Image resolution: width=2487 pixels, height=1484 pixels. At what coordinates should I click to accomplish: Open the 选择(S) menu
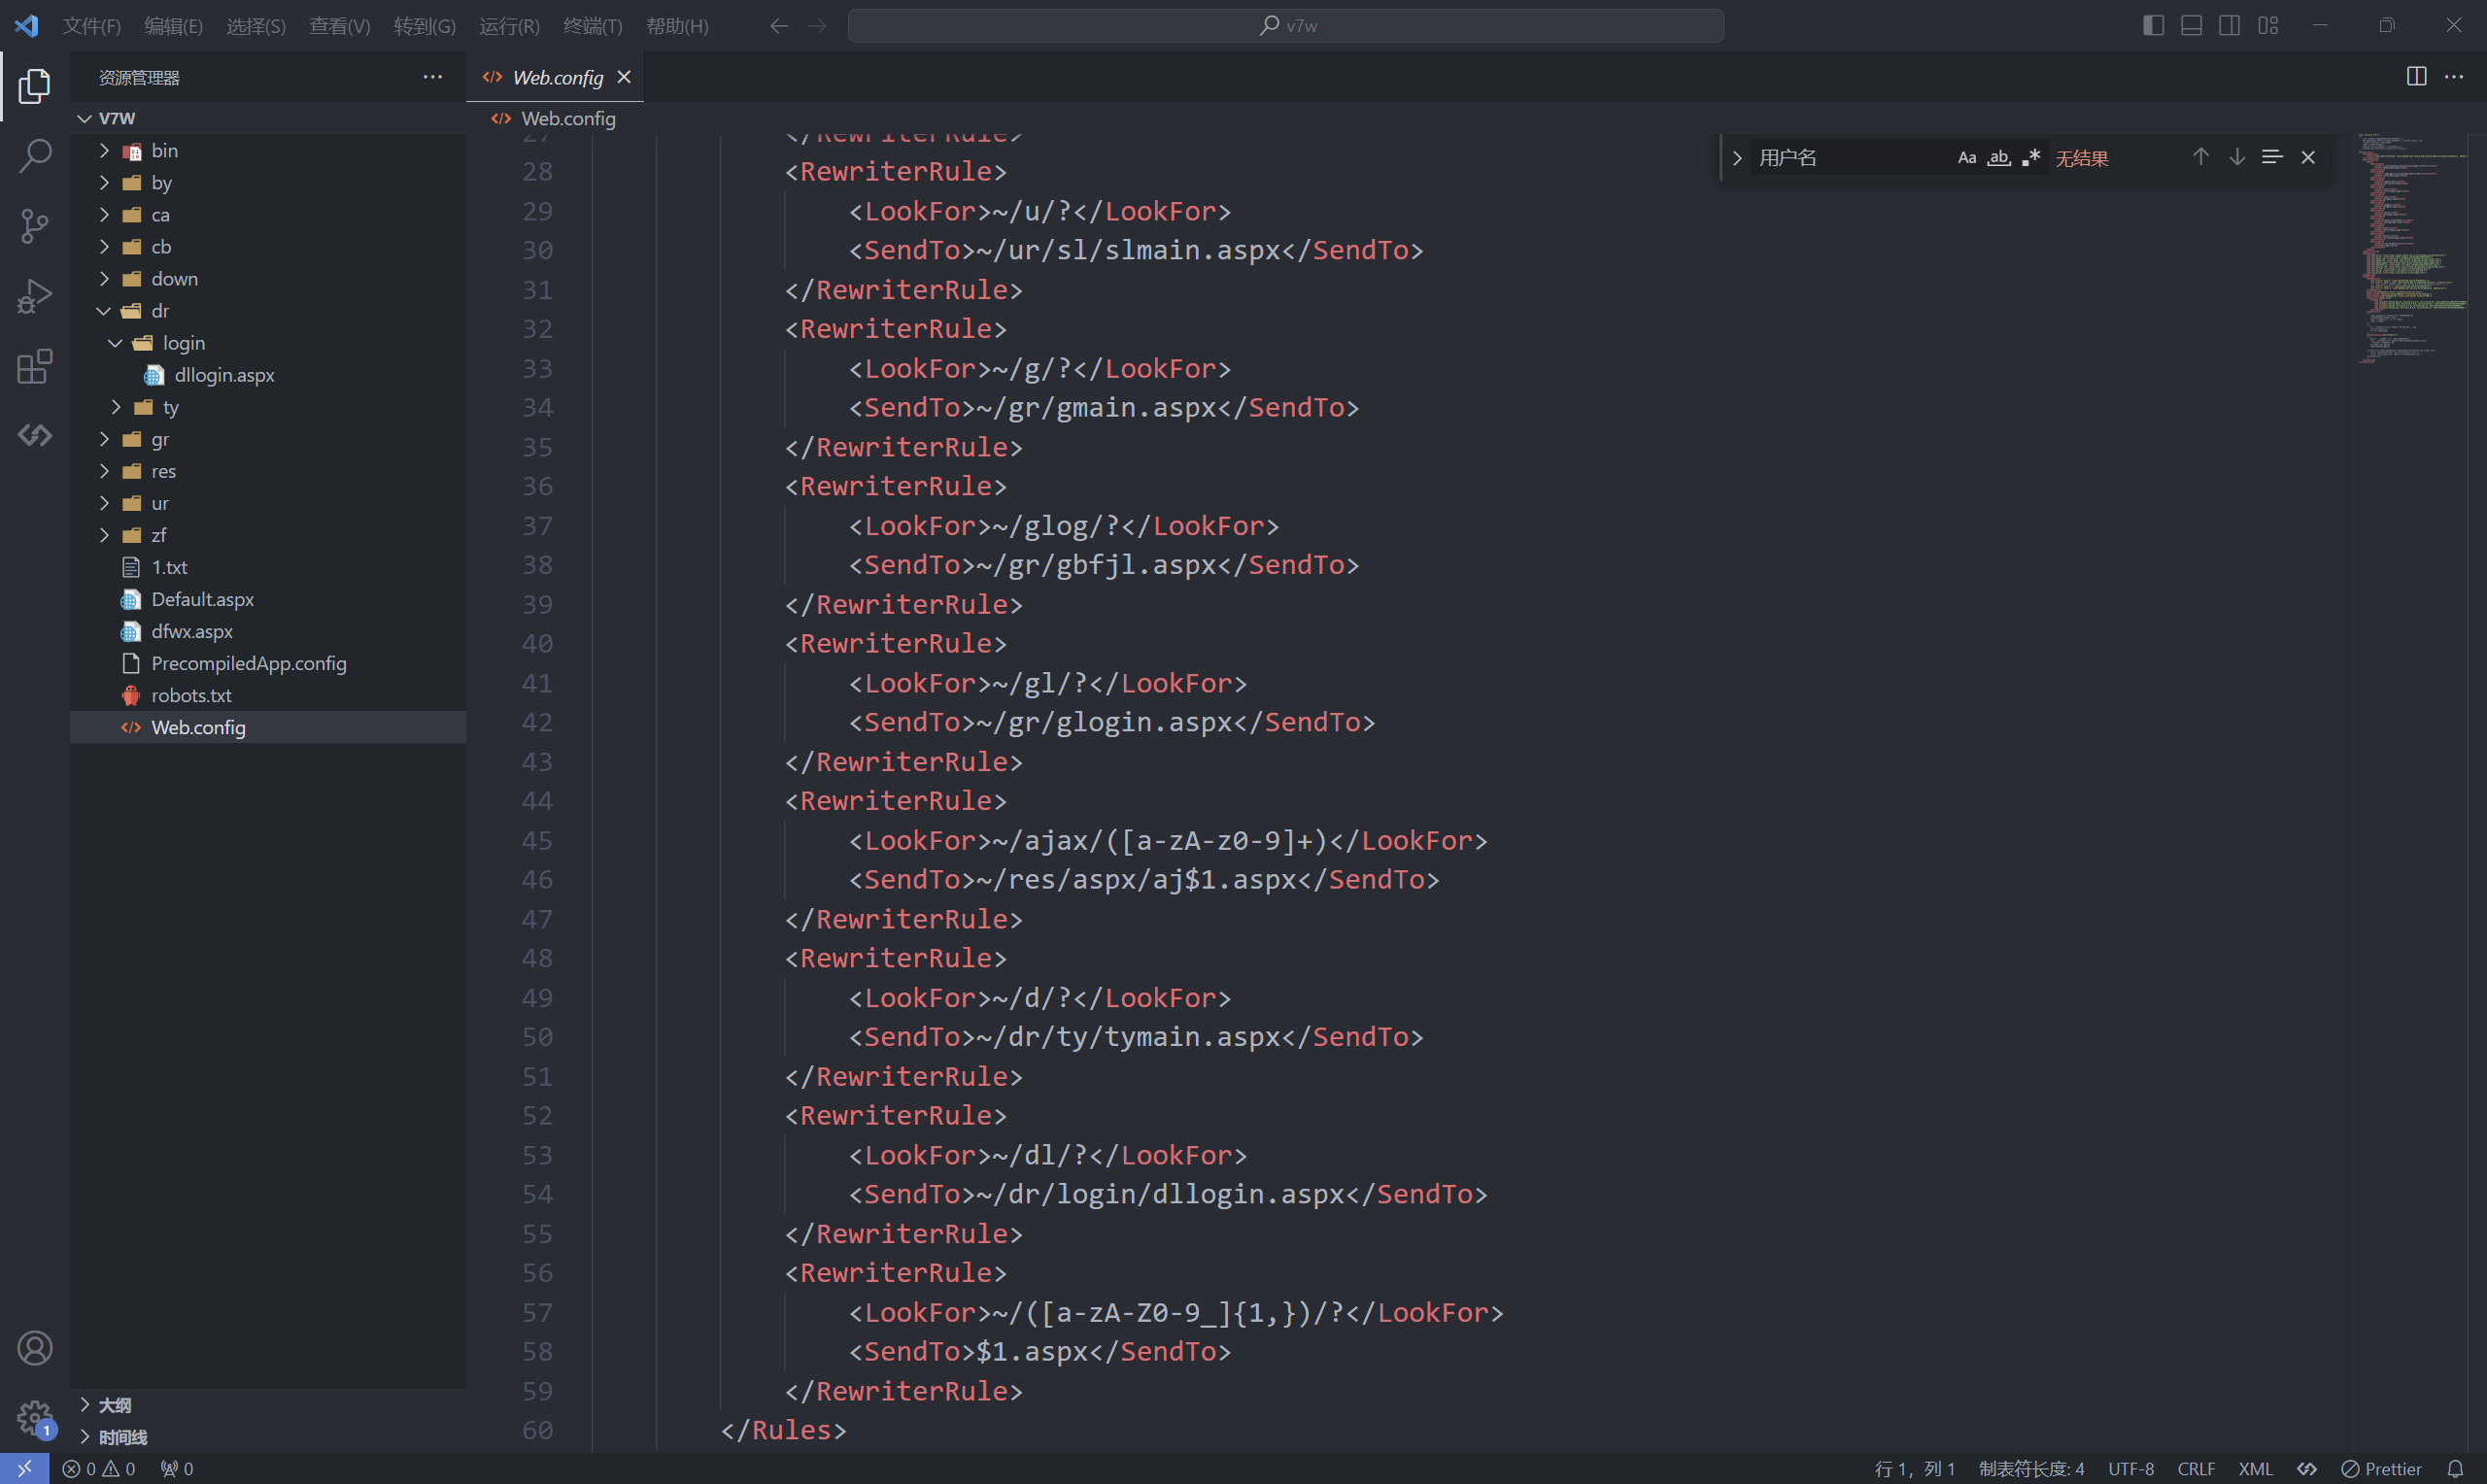point(256,26)
